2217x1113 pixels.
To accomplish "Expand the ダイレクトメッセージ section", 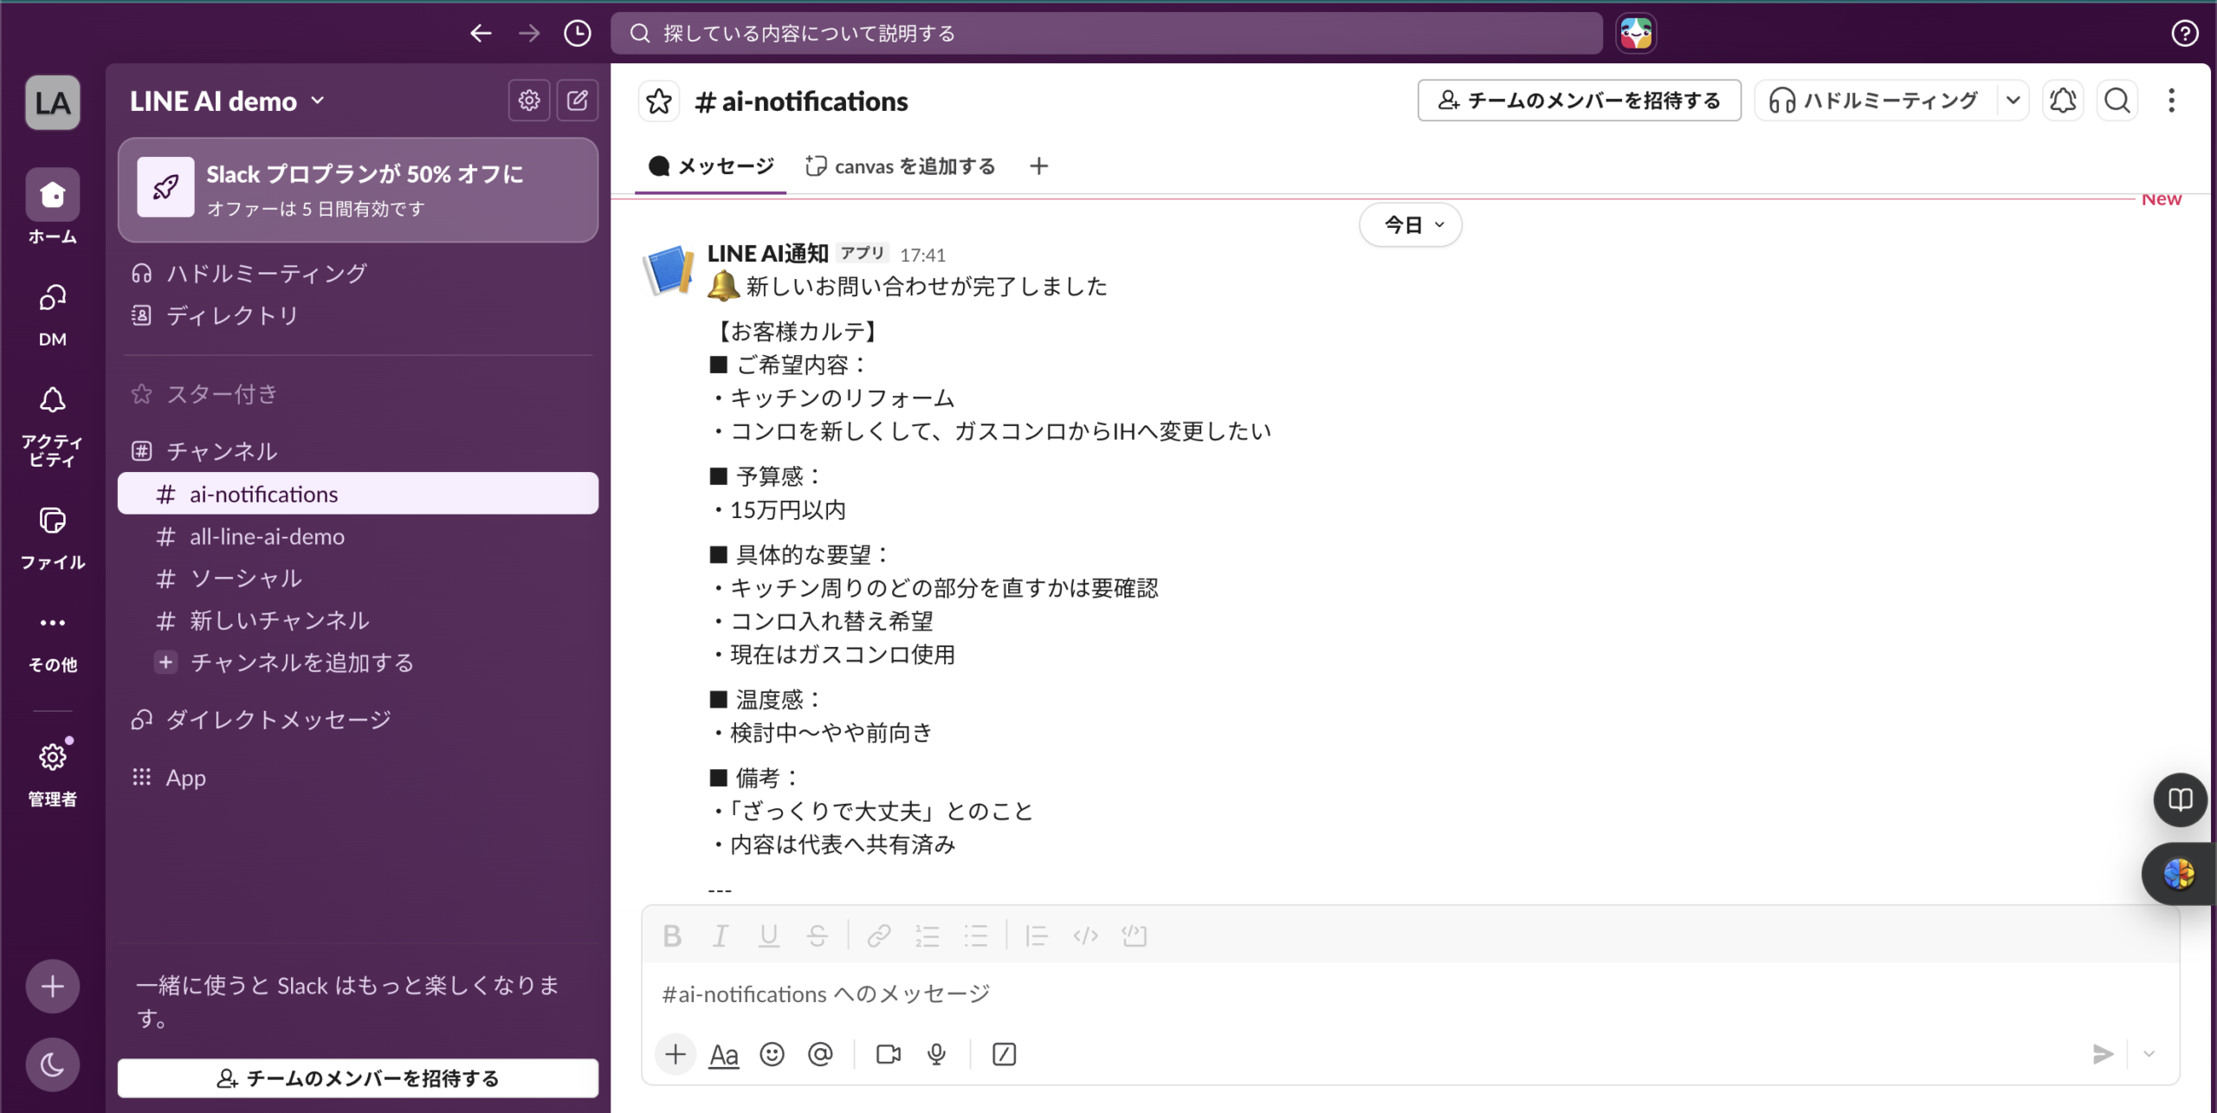I will point(278,720).
